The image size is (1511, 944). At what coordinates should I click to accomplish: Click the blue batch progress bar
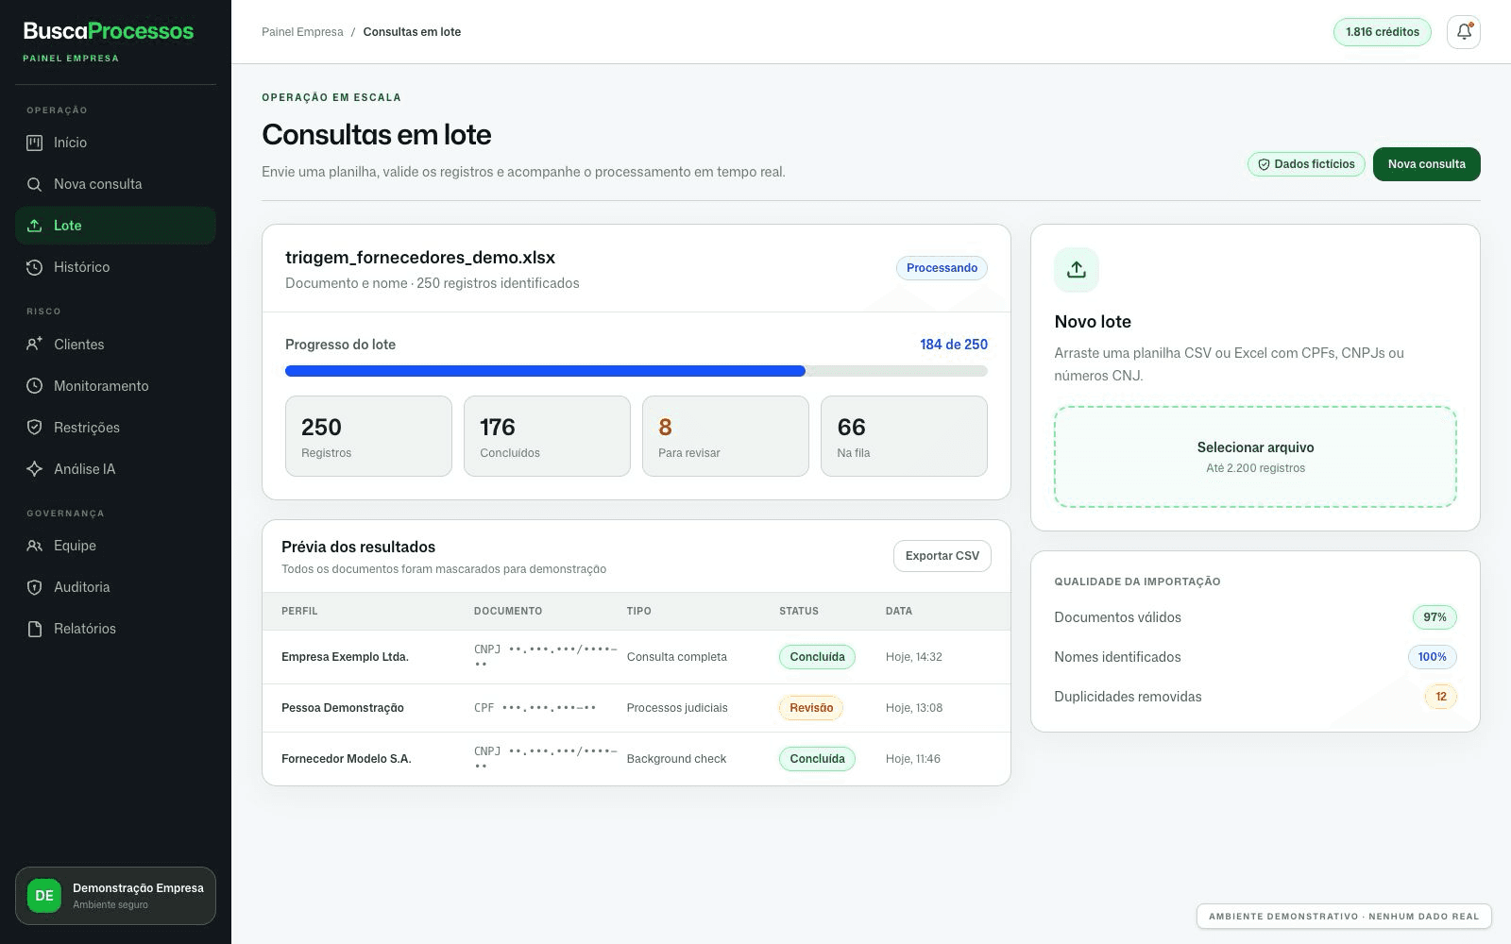pos(637,371)
